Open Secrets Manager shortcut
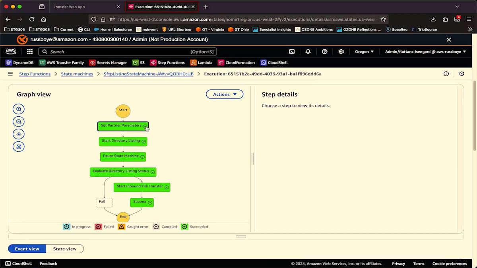This screenshot has width=477, height=268. coord(108,63)
